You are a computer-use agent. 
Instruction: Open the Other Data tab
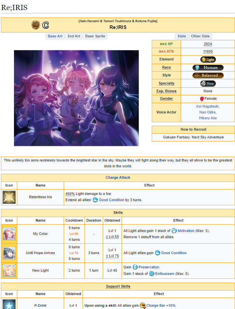click(200, 36)
